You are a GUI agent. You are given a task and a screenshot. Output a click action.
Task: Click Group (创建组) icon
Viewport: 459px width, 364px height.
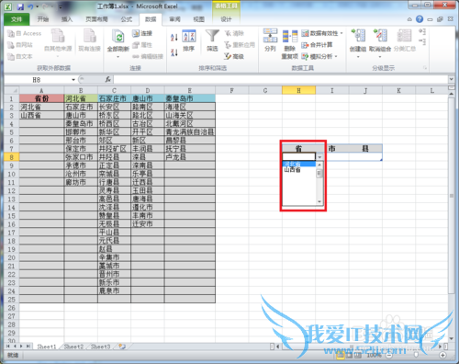[x=358, y=36]
